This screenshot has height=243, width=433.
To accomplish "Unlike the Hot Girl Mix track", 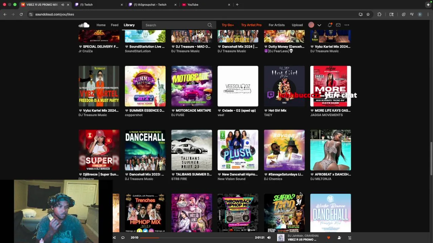I will pos(266,111).
